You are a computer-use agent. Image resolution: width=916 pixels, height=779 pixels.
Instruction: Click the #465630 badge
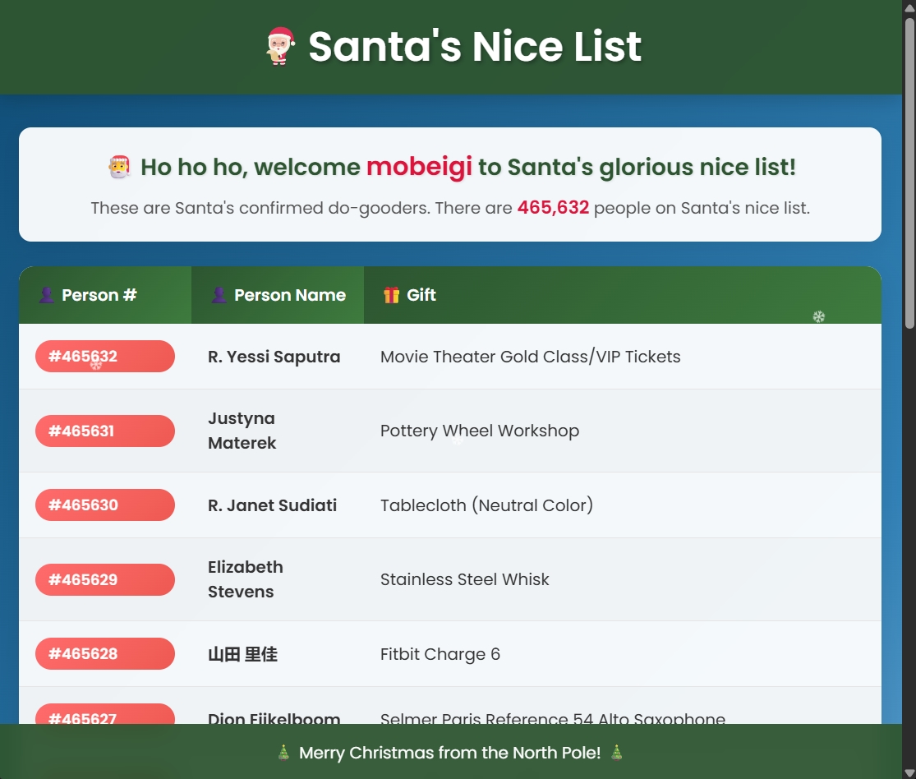pyautogui.click(x=104, y=505)
